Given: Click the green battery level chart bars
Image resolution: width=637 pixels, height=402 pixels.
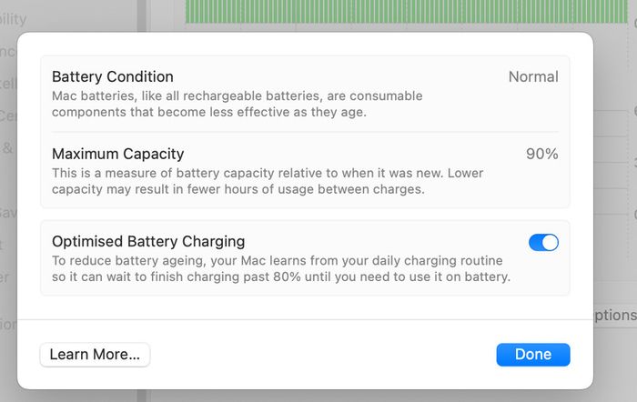Looking at the screenshot, I should [x=406, y=12].
